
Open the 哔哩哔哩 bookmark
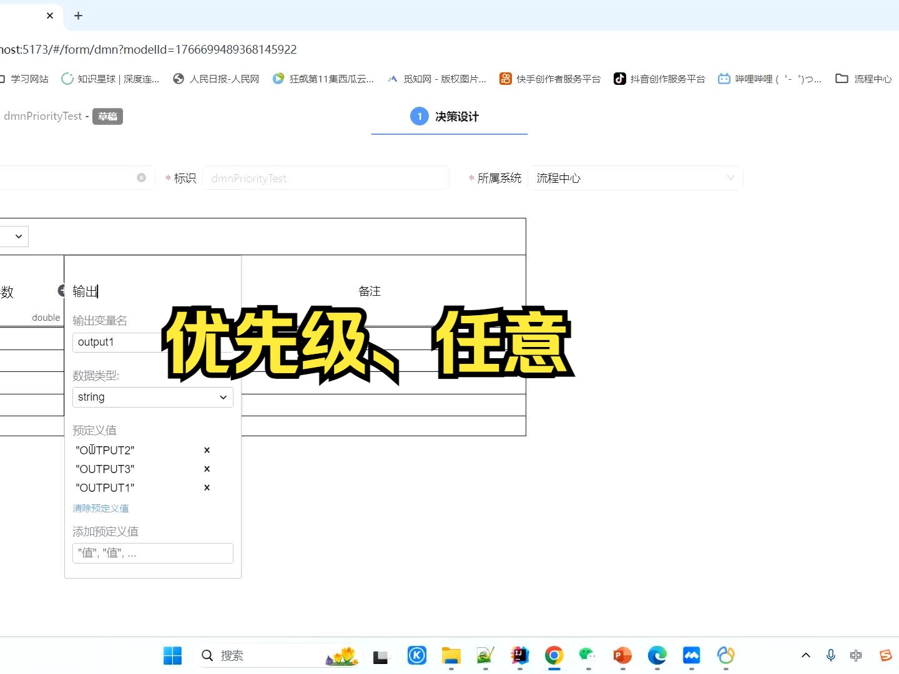point(769,79)
